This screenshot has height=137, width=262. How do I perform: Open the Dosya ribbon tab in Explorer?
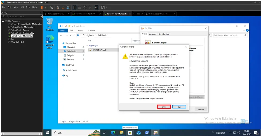63,30
